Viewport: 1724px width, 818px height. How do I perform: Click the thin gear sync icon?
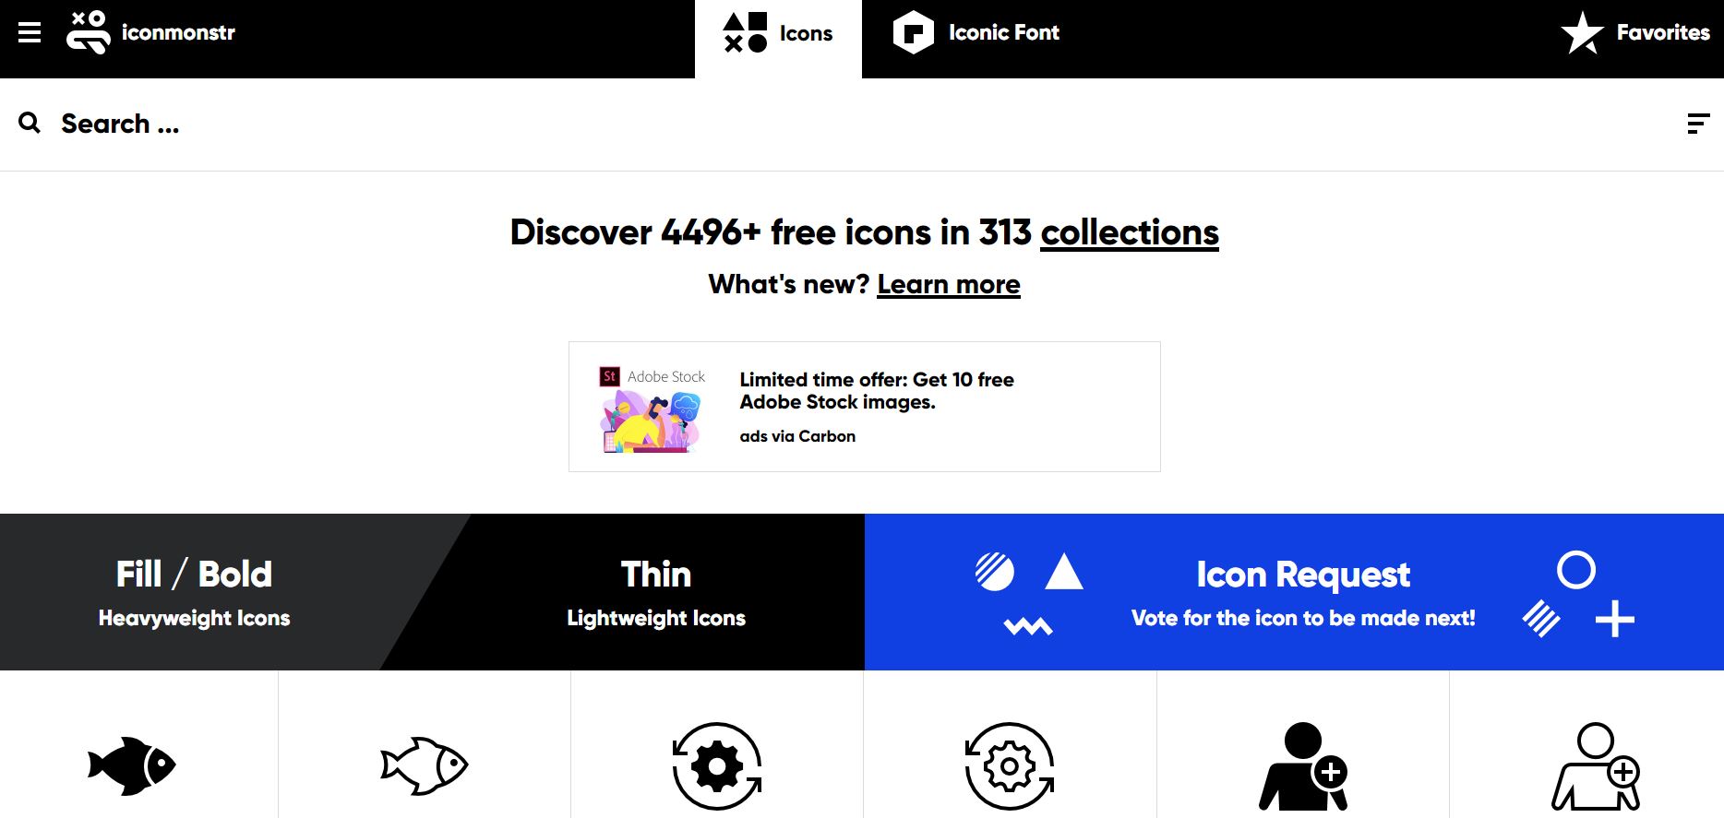click(1009, 764)
